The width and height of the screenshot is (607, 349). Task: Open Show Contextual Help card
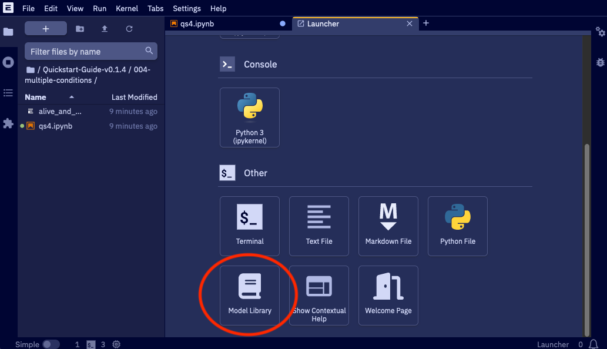319,295
